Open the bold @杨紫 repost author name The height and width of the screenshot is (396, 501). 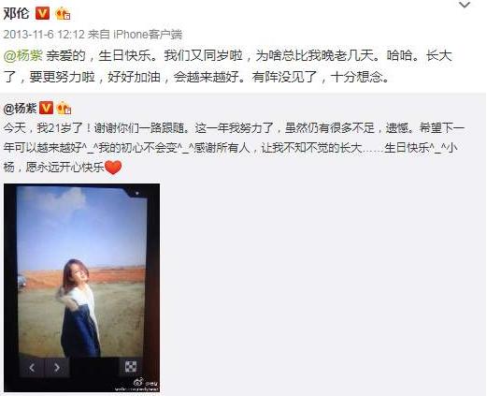[20, 109]
